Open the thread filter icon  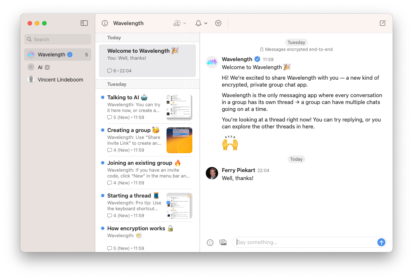(218, 23)
